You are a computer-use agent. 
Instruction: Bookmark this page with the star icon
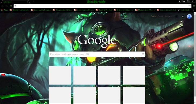pyautogui.click(x=190, y=6)
